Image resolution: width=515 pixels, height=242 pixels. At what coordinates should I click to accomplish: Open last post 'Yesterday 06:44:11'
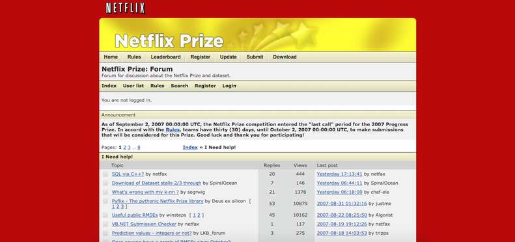pos(339,183)
